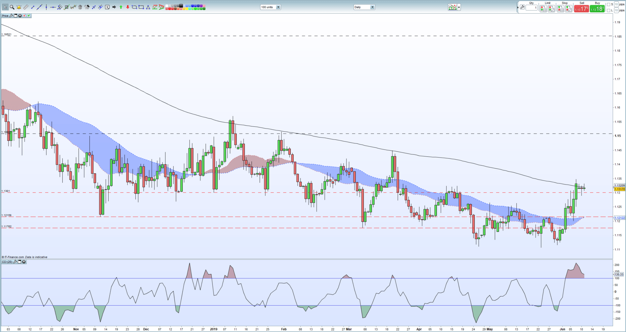Image resolution: width=626 pixels, height=332 pixels.
Task: Select the horizontal line tool
Action: [x=53, y=7]
